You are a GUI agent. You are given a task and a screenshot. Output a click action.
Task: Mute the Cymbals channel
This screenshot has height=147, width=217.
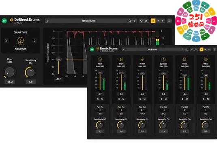[x=165, y=99]
